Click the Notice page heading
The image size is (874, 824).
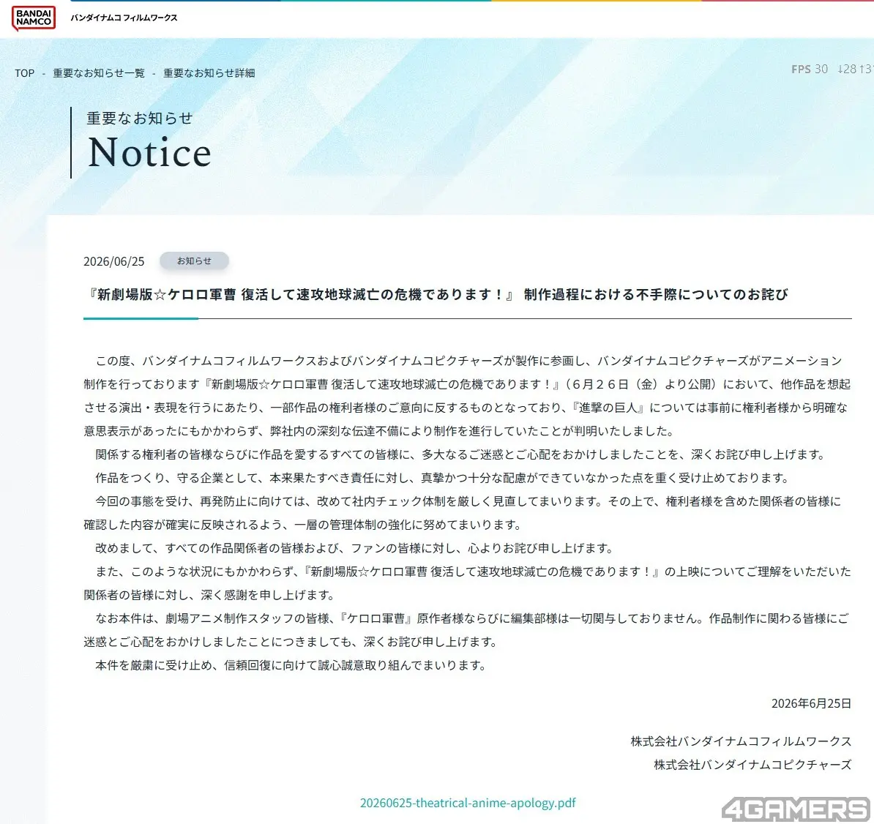149,152
